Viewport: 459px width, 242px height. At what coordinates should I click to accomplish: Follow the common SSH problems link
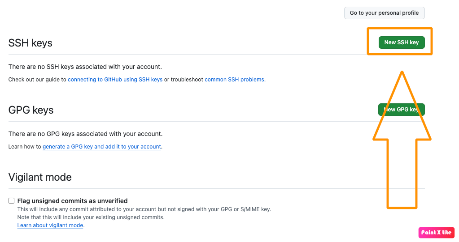[x=234, y=80]
